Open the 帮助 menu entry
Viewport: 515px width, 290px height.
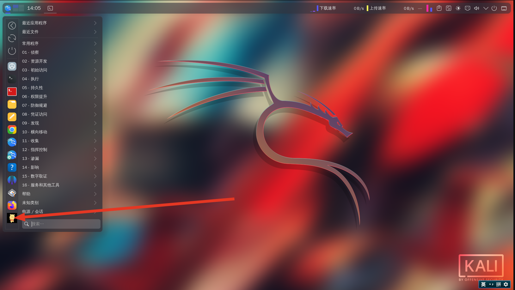pos(59,194)
